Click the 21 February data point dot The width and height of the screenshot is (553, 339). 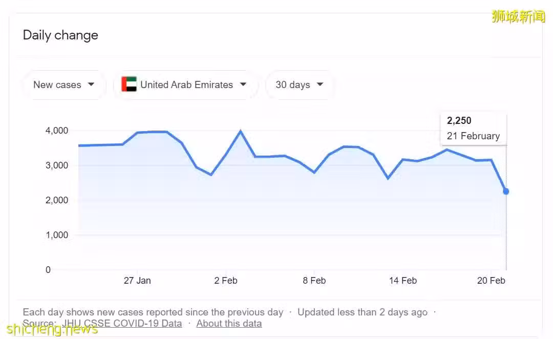[x=506, y=192]
